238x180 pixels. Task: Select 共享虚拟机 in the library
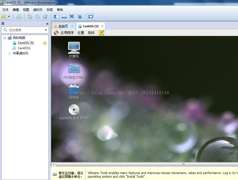point(21,53)
